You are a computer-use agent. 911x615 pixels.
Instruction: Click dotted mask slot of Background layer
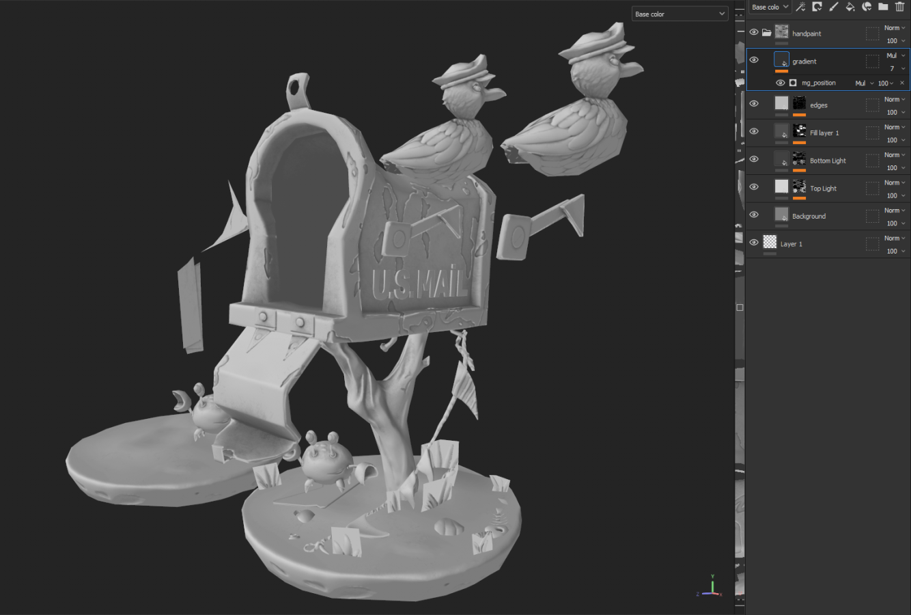pos(872,216)
